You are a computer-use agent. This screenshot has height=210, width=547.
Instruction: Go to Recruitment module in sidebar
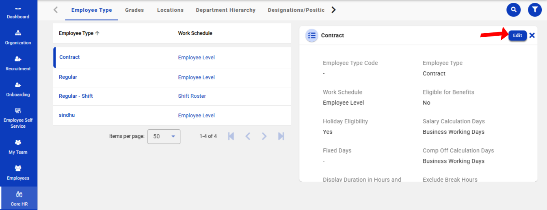(18, 63)
